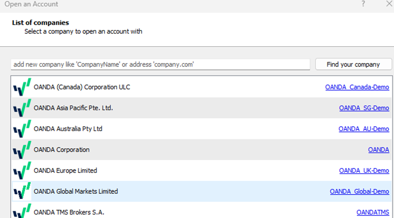Image resolution: width=394 pixels, height=218 pixels.
Task: Open the OANDA_SG-Demo server link
Action: tap(364, 108)
